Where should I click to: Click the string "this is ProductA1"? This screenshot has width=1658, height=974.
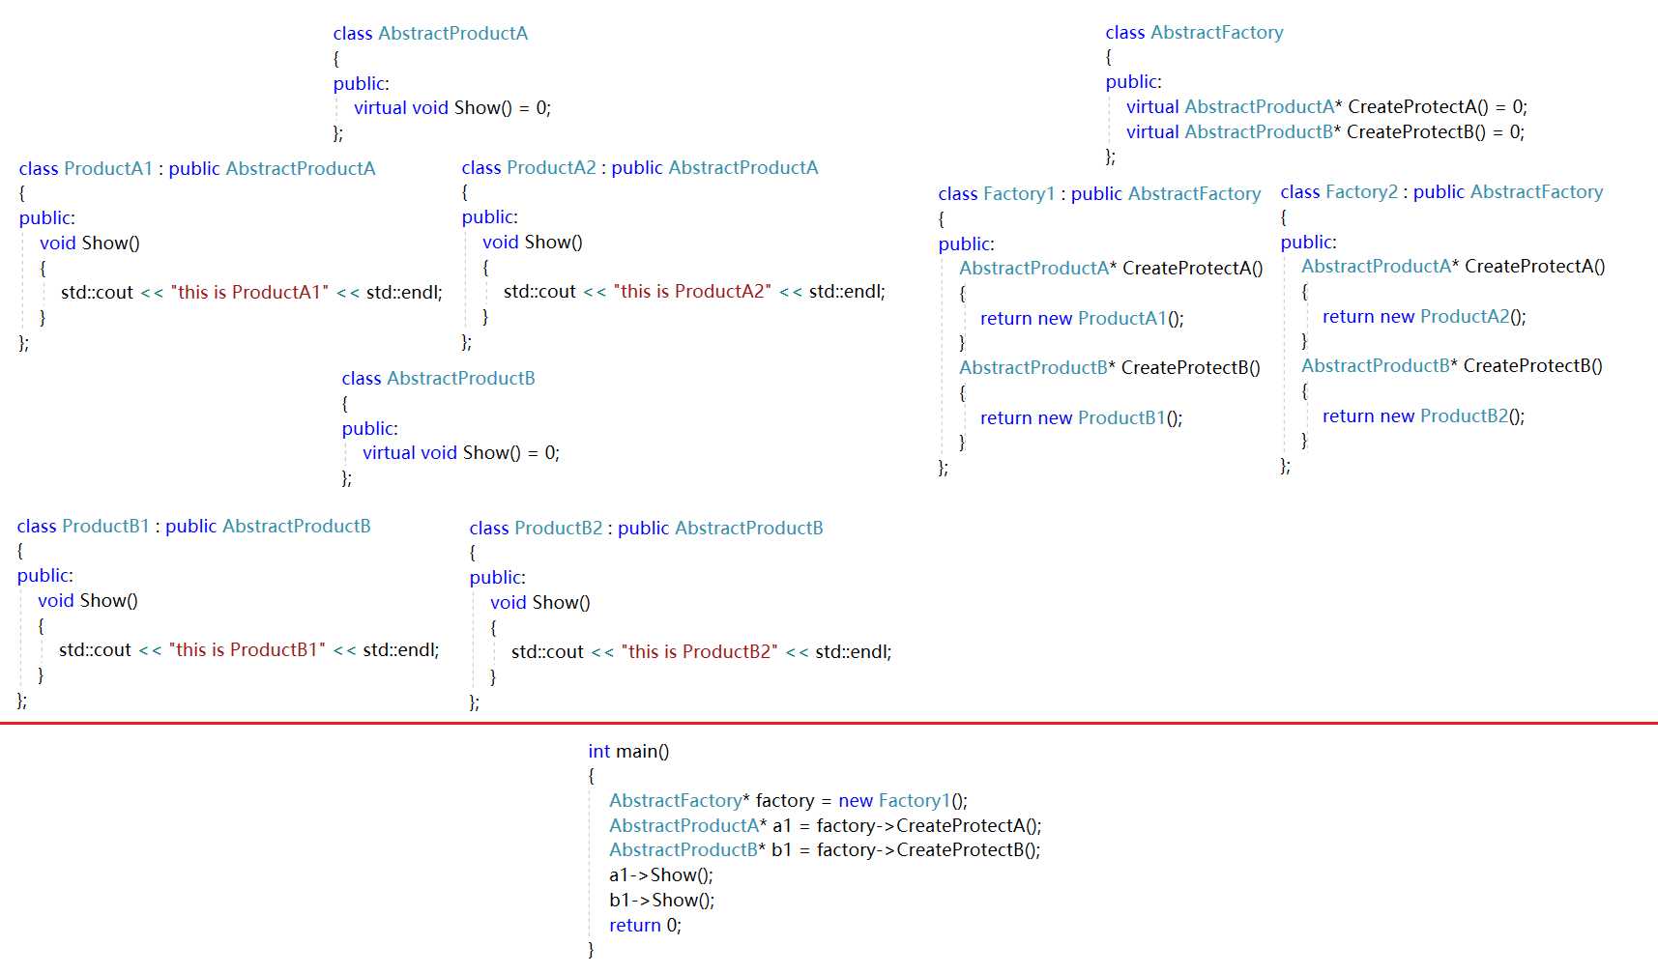(x=249, y=293)
